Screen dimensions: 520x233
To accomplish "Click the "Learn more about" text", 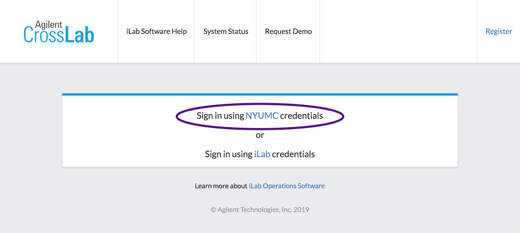I will (x=221, y=186).
